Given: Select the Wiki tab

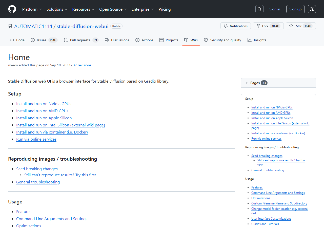Looking at the screenshot, I should (191, 40).
